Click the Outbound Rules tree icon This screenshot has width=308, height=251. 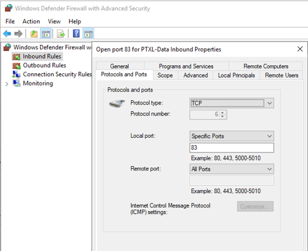click(x=17, y=66)
